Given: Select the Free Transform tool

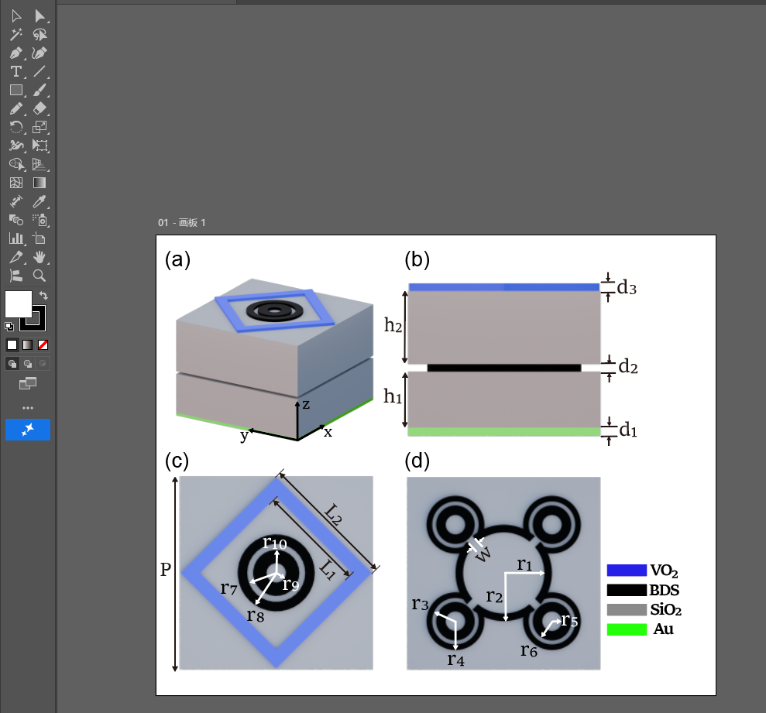Looking at the screenshot, I should [x=40, y=146].
